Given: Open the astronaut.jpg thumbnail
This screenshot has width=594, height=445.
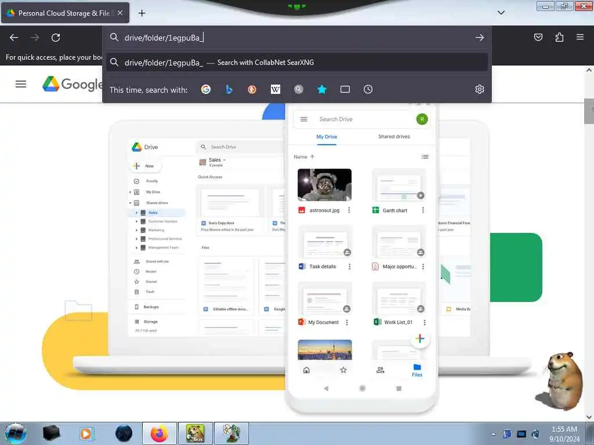Looking at the screenshot, I should tap(325, 185).
